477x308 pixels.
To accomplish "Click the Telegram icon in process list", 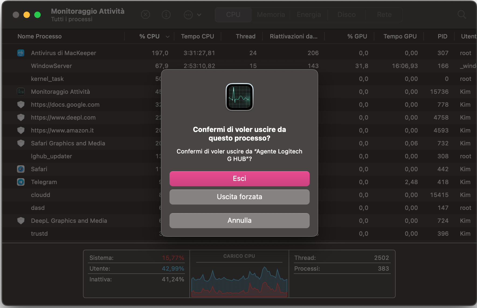I will [x=21, y=182].
